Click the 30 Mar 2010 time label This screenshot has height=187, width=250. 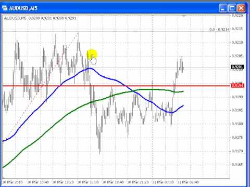point(12,182)
